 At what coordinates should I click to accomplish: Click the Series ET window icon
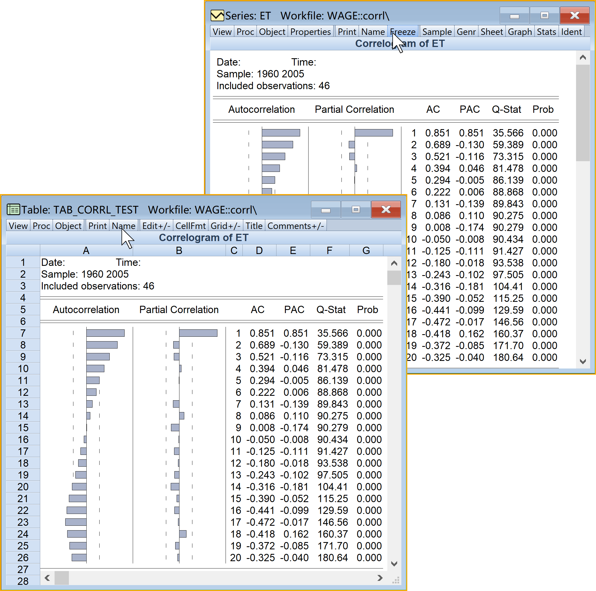[217, 15]
